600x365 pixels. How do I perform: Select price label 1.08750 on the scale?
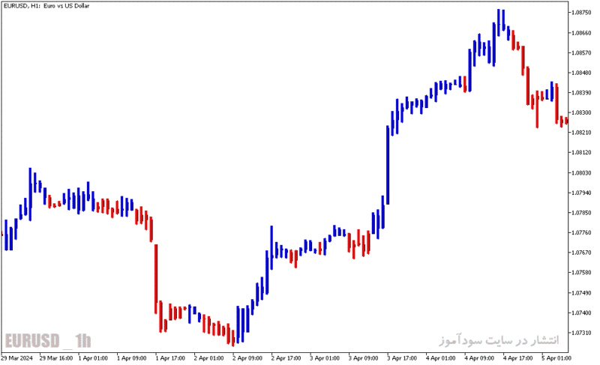click(581, 13)
